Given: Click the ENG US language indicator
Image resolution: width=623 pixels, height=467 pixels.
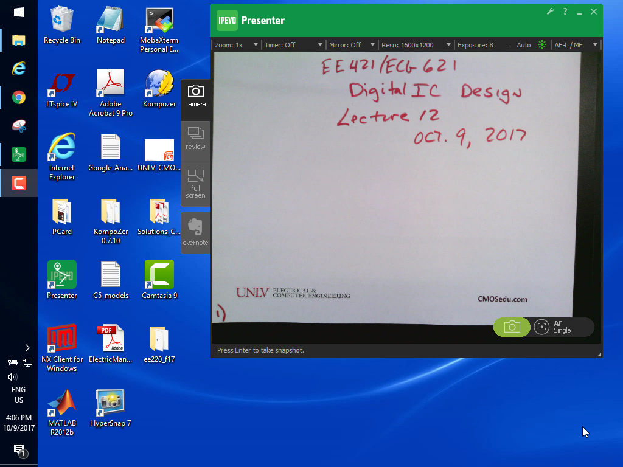Looking at the screenshot, I should (19, 395).
